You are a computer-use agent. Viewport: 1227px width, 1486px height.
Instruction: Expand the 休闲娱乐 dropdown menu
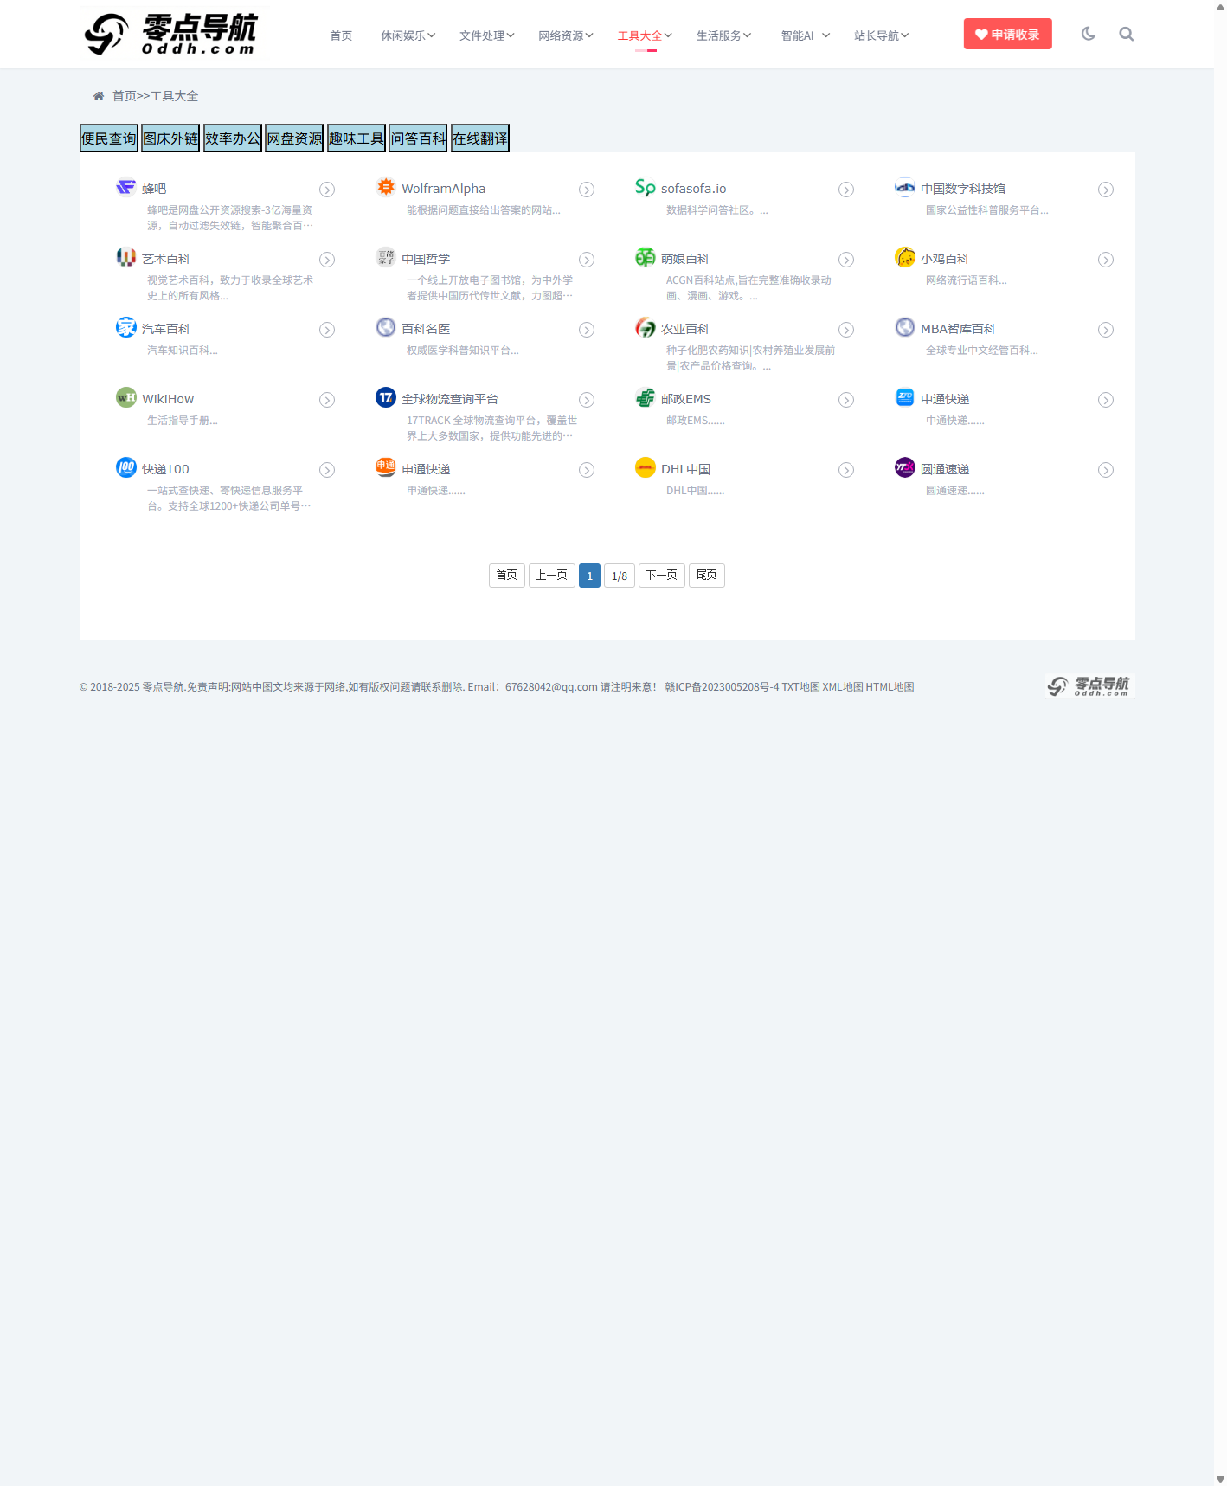(408, 35)
